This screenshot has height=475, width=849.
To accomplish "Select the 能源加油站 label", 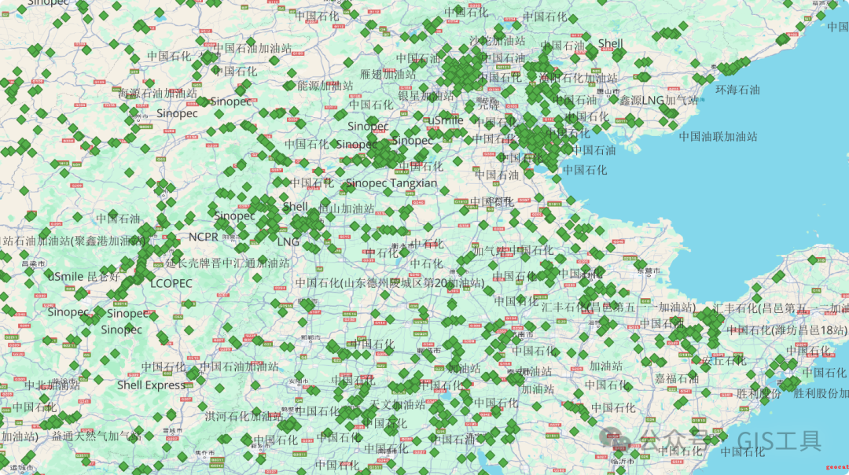I will point(325,86).
